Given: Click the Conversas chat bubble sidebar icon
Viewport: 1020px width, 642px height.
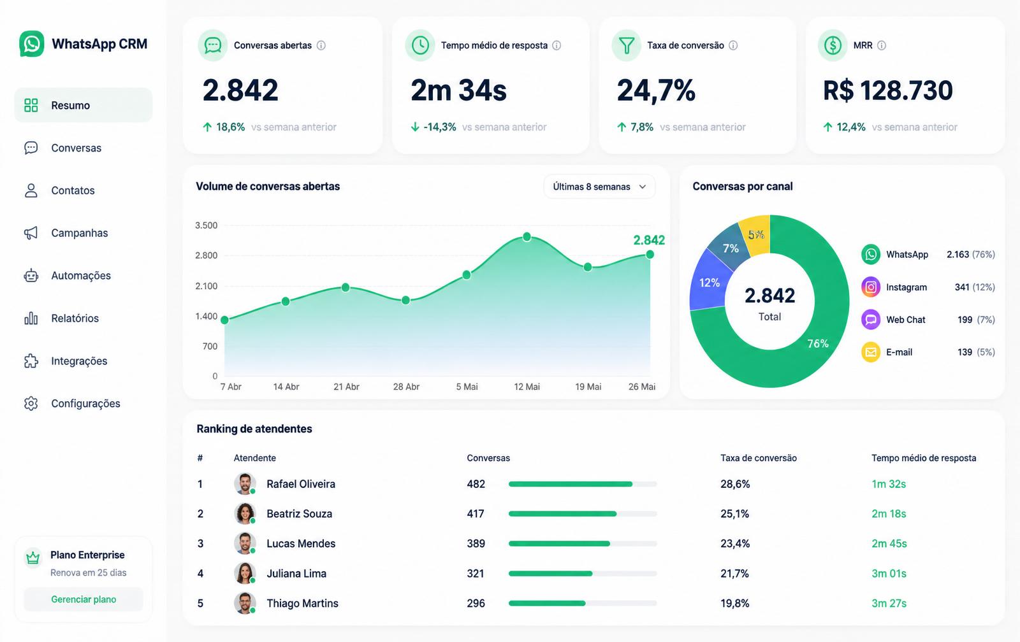Looking at the screenshot, I should tap(31, 148).
